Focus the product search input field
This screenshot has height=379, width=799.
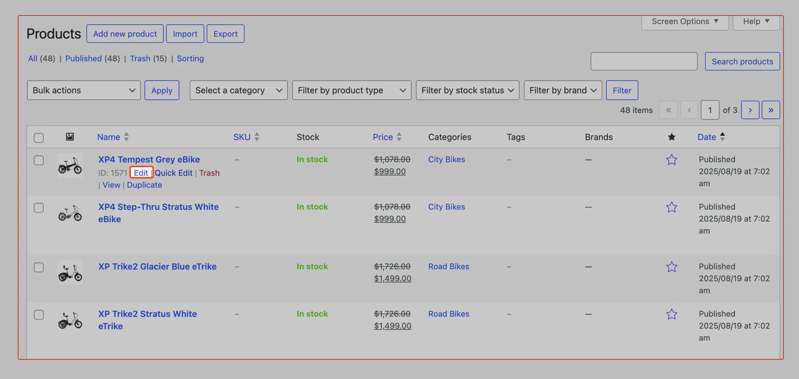point(644,61)
